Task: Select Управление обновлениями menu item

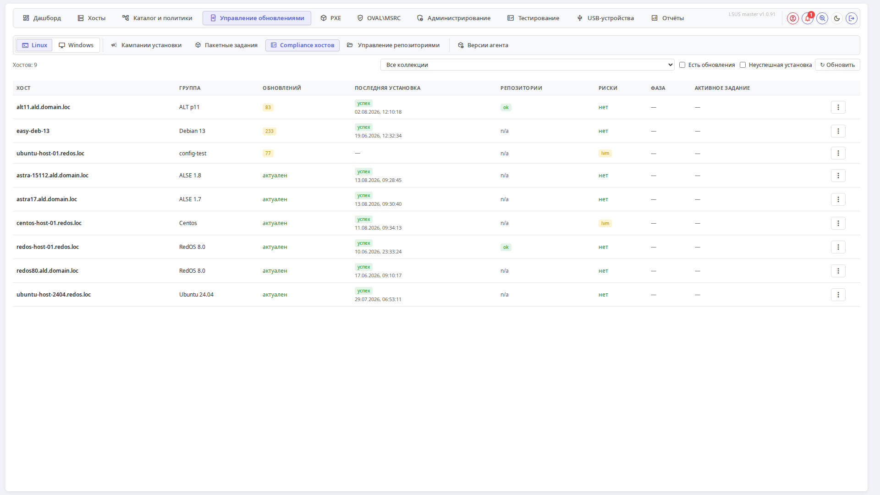Action: [257, 18]
